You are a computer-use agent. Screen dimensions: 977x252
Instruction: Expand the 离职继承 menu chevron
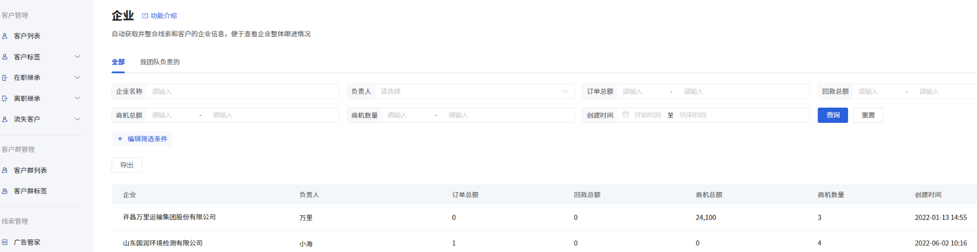(x=77, y=99)
